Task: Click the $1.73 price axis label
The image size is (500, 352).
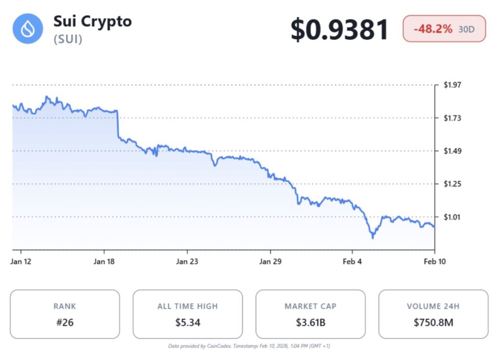Action: point(453,118)
